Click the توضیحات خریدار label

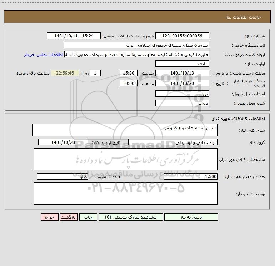(250, 194)
